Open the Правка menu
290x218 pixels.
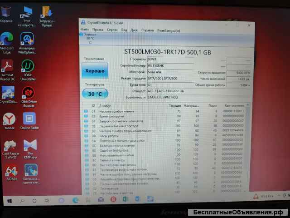click(x=98, y=30)
